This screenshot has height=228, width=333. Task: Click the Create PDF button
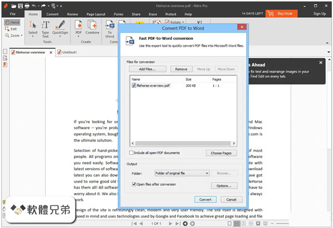pos(78,29)
